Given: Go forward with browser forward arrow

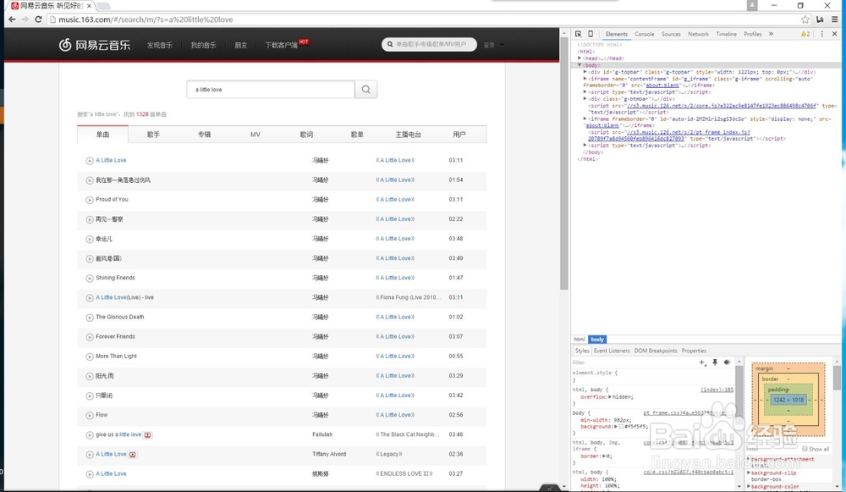Looking at the screenshot, I should (25, 19).
